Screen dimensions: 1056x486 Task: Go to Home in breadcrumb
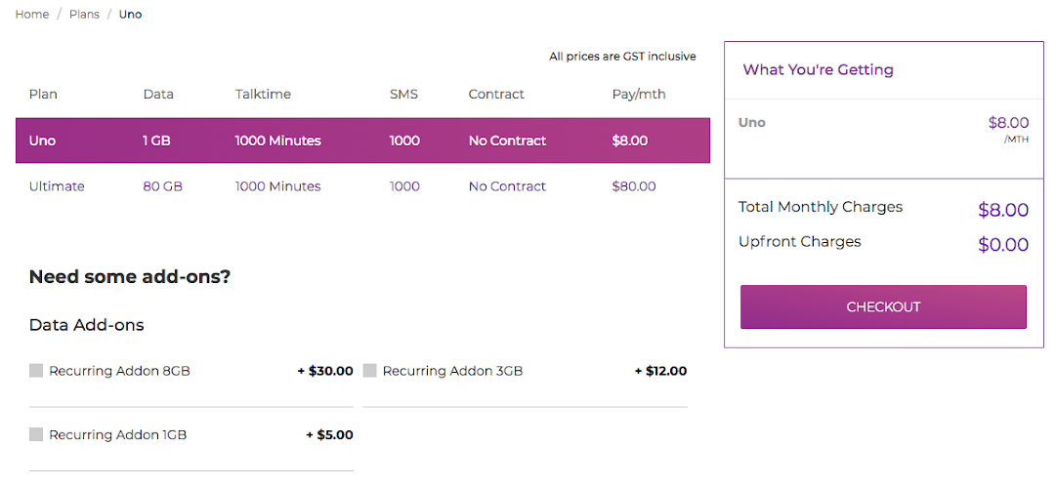[x=32, y=15]
